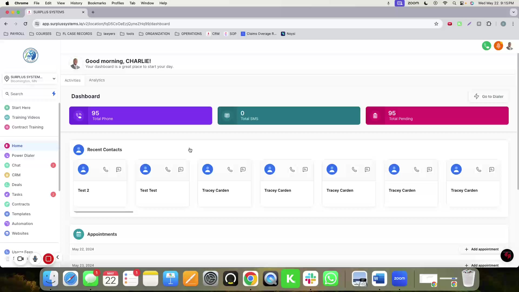This screenshot has width=519, height=292.
Task: Open the orange notifications bell
Action: 498,46
